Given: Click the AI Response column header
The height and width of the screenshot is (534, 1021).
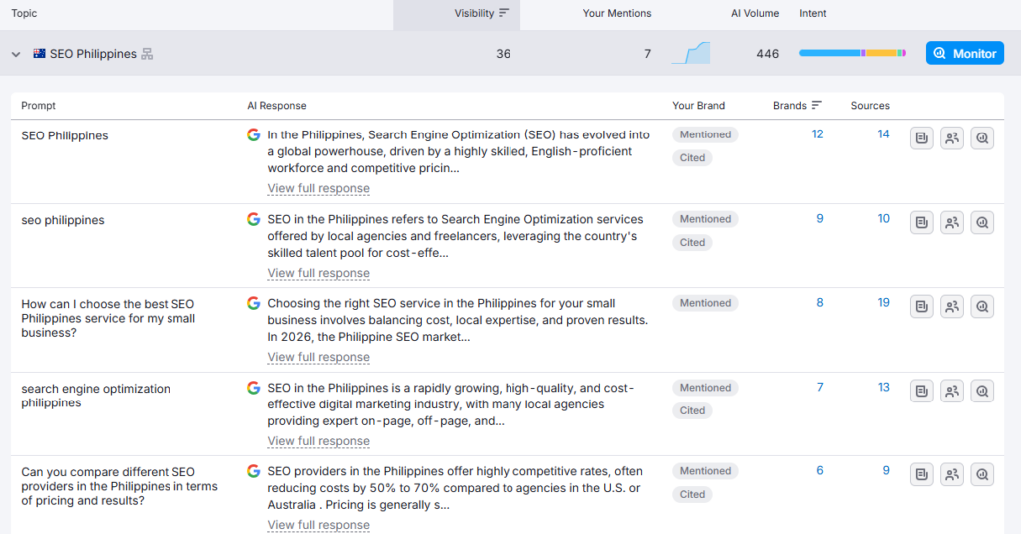Looking at the screenshot, I should pyautogui.click(x=277, y=105).
